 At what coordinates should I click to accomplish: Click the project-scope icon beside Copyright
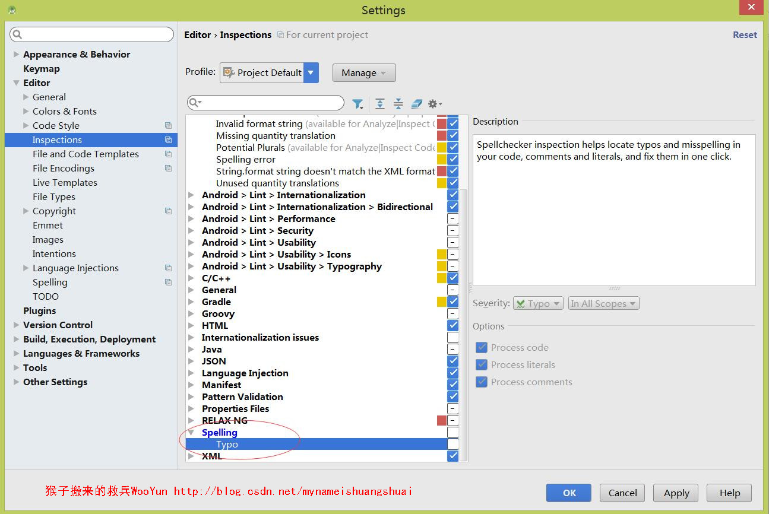168,211
